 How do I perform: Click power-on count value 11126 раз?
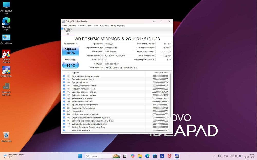tap(163, 56)
